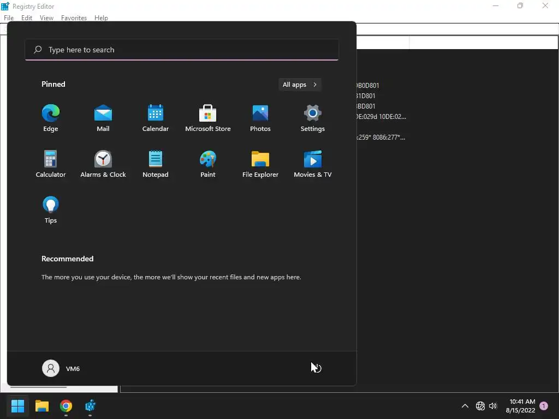Select registry value ending 1D801

click(x=366, y=96)
